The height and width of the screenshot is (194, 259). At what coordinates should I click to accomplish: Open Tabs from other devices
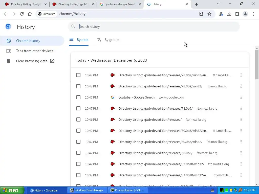32,51
